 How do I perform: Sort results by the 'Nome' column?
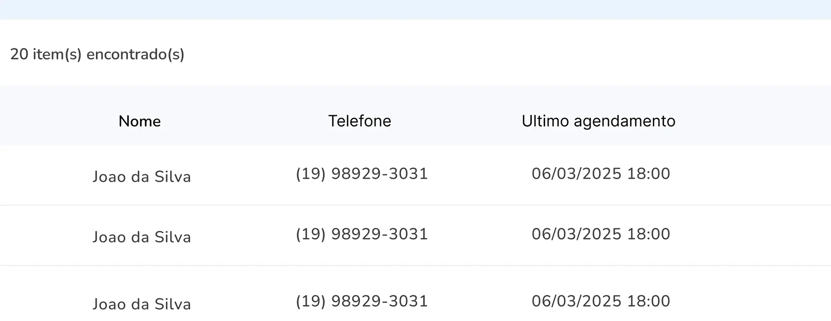[139, 121]
